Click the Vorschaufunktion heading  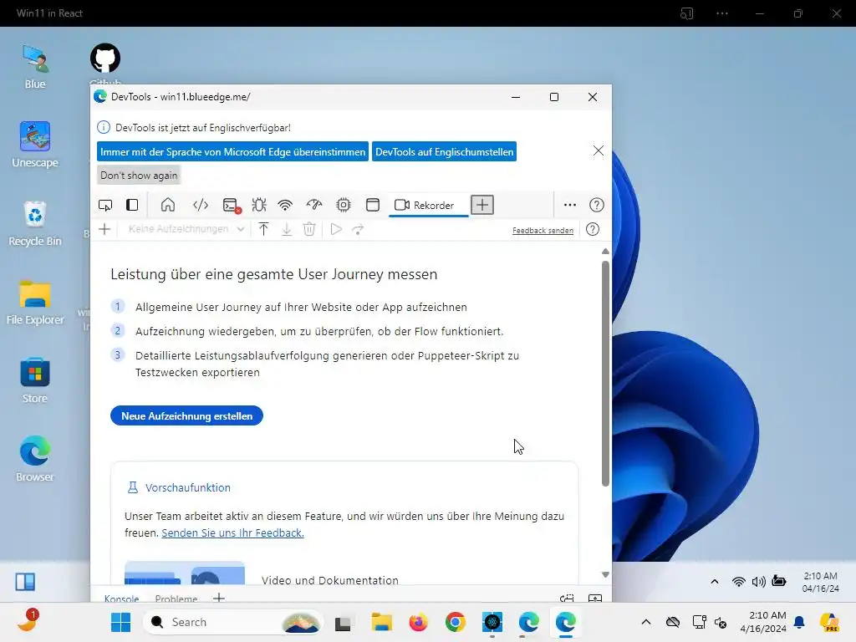188,487
